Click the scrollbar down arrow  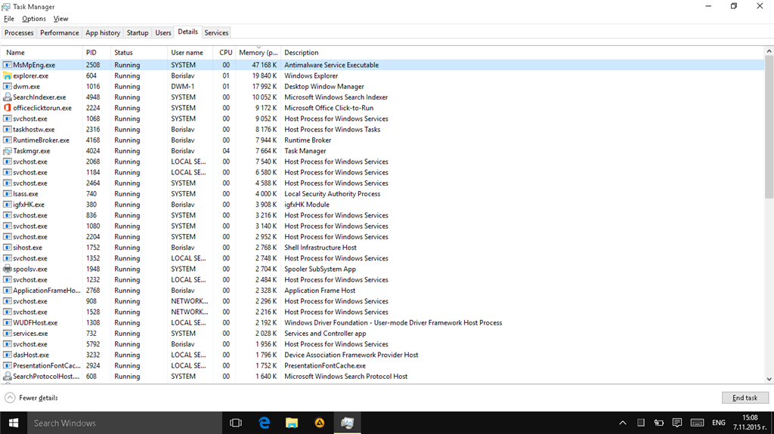click(769, 379)
